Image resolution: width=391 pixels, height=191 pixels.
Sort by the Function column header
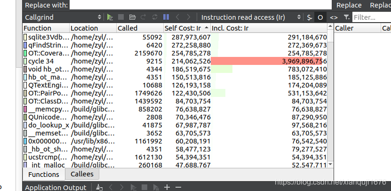[46, 28]
